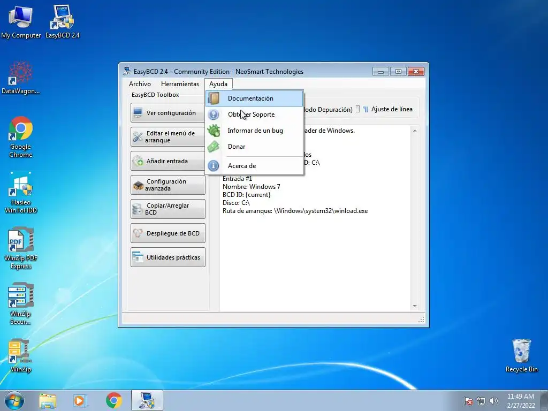
Task: Click the 'Entrada #1' line
Action: coord(237,179)
